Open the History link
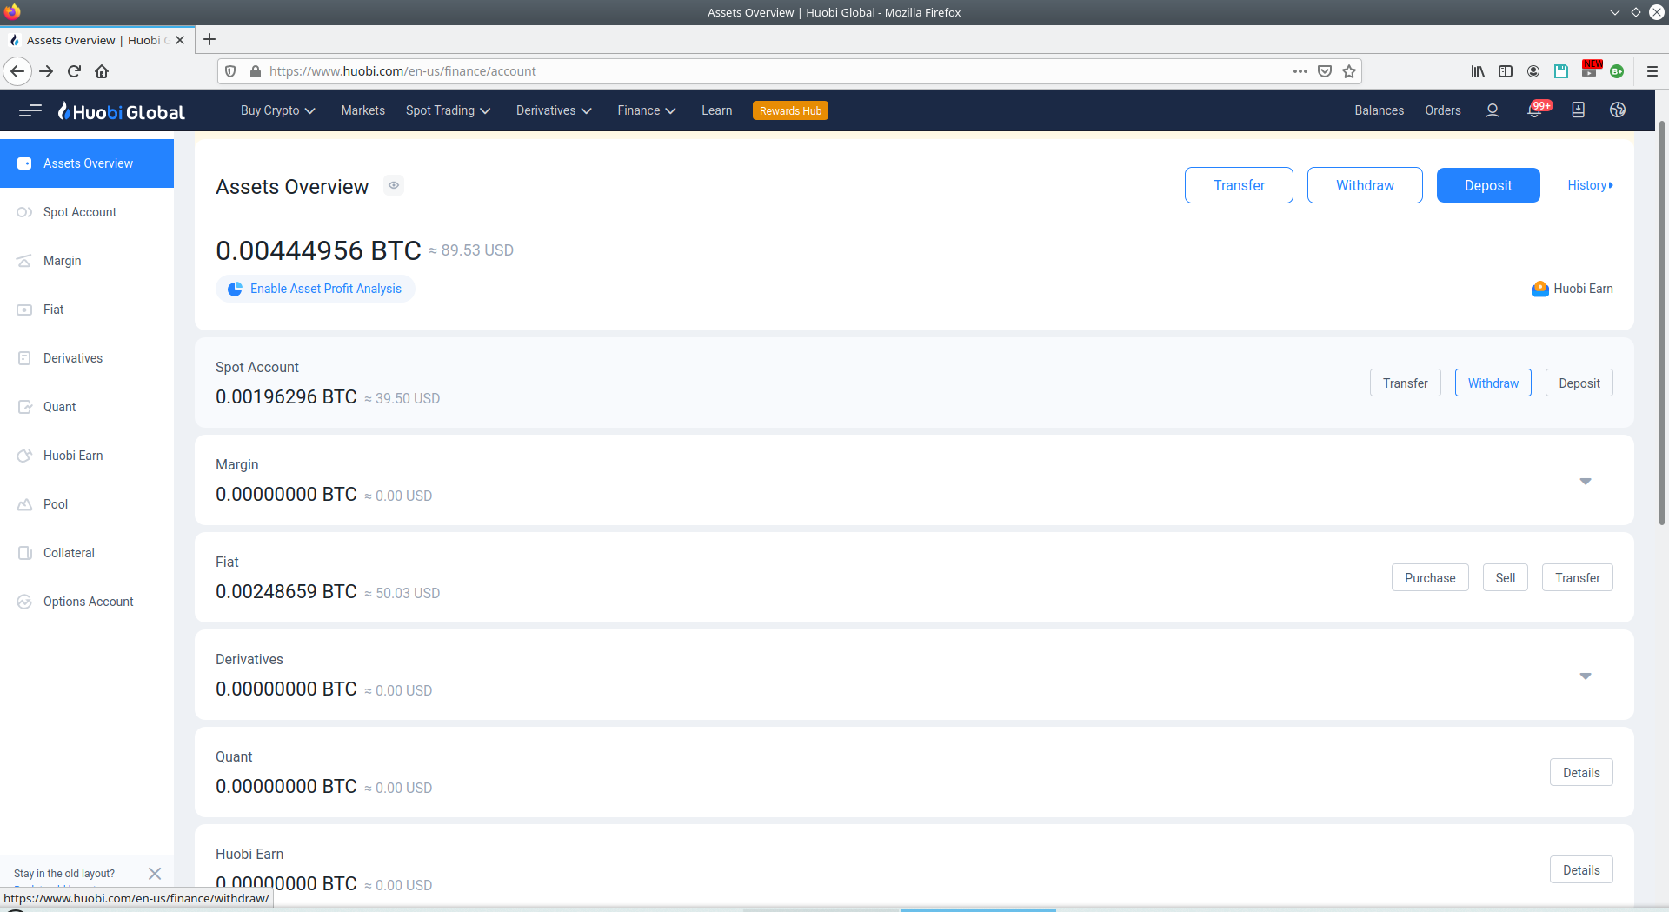Image resolution: width=1669 pixels, height=912 pixels. (x=1590, y=185)
